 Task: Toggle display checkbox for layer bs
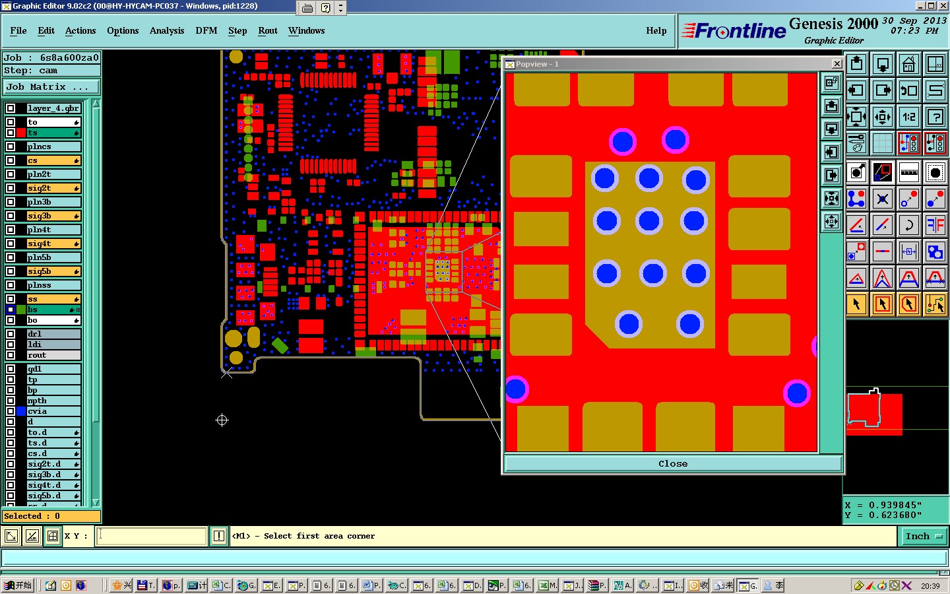pos(11,310)
